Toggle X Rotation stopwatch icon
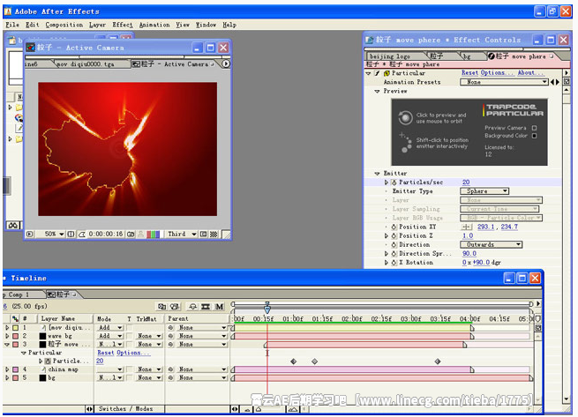The width and height of the screenshot is (578, 417). pos(394,263)
